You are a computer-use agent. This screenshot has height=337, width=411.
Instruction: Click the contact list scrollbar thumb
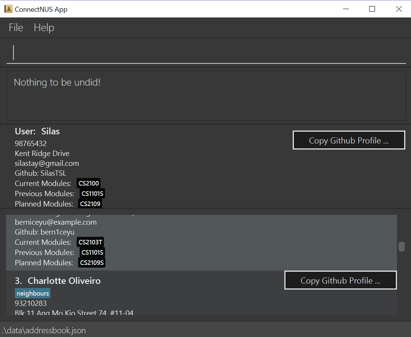402,247
